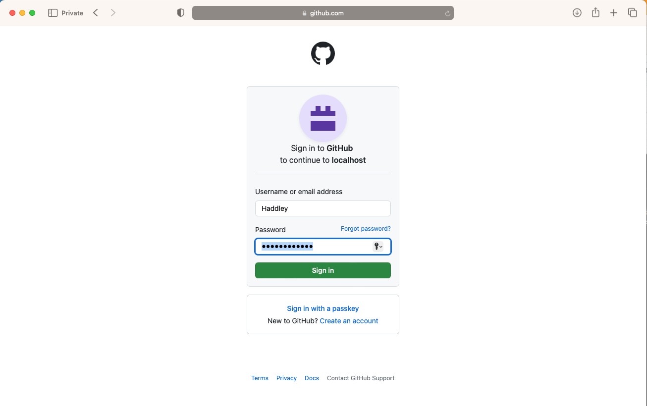The height and width of the screenshot is (406, 647).
Task: Show the tab overview
Action: (632, 13)
